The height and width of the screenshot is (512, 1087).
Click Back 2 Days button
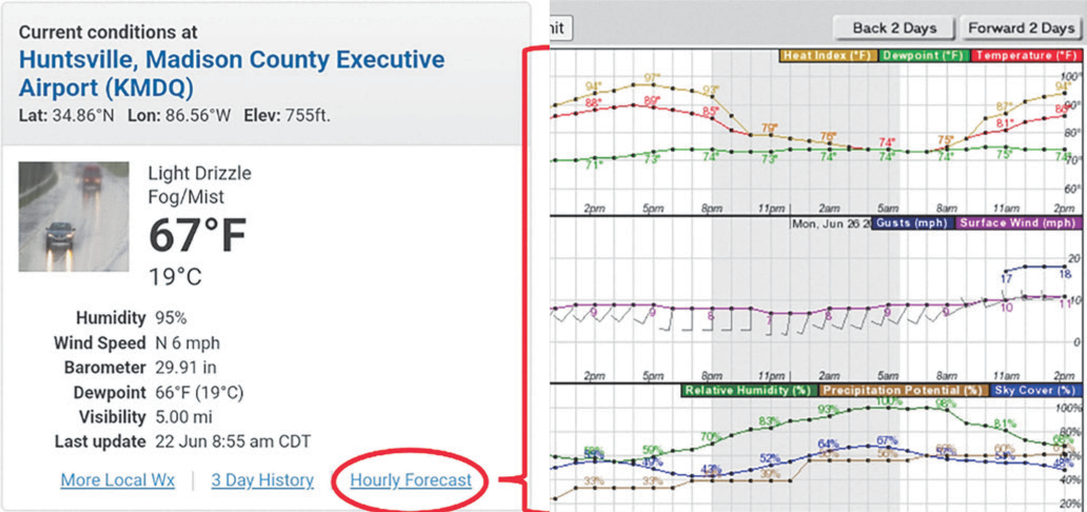(x=894, y=28)
